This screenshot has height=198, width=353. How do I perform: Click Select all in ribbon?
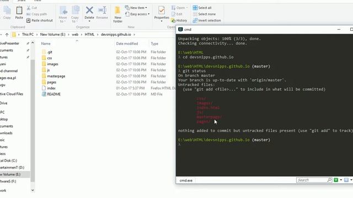click(202, 8)
